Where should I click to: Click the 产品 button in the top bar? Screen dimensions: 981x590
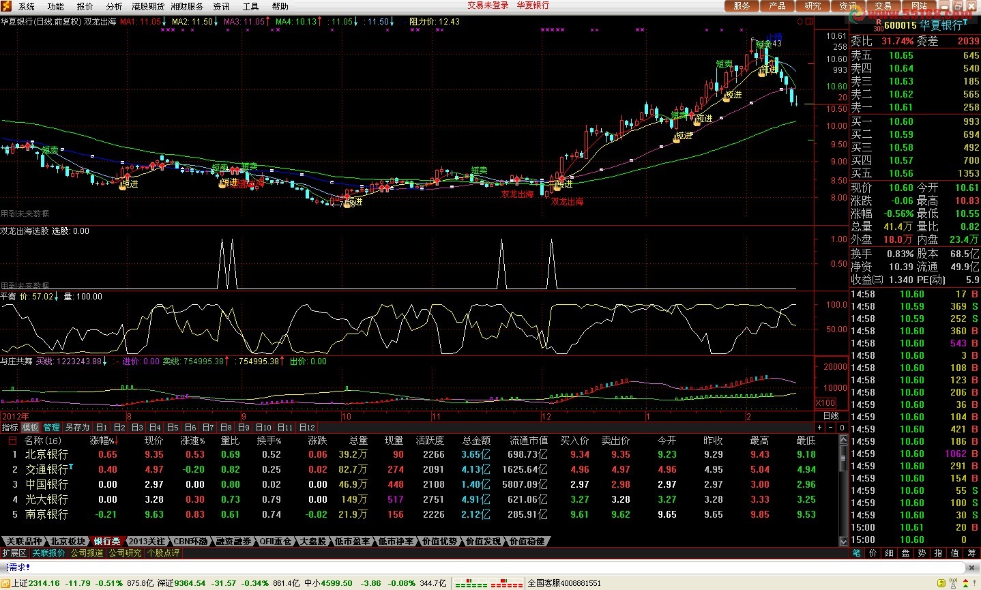(778, 5)
